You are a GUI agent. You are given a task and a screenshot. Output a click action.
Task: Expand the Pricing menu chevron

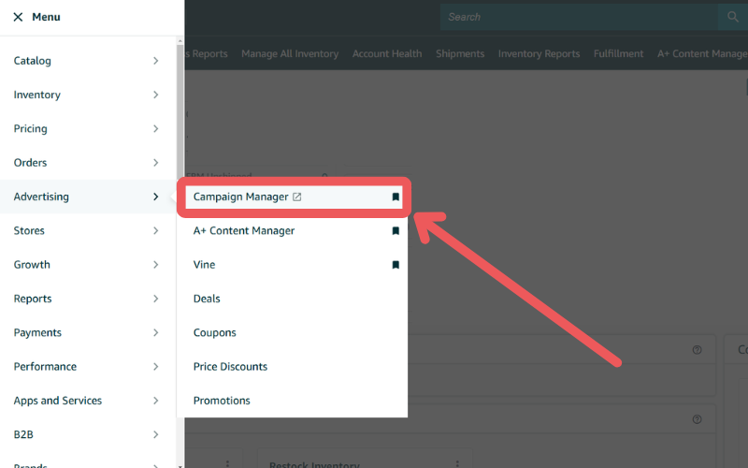(155, 128)
